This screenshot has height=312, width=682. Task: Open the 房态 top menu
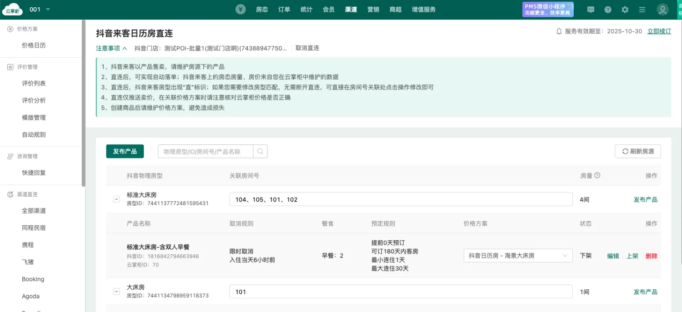coord(262,10)
